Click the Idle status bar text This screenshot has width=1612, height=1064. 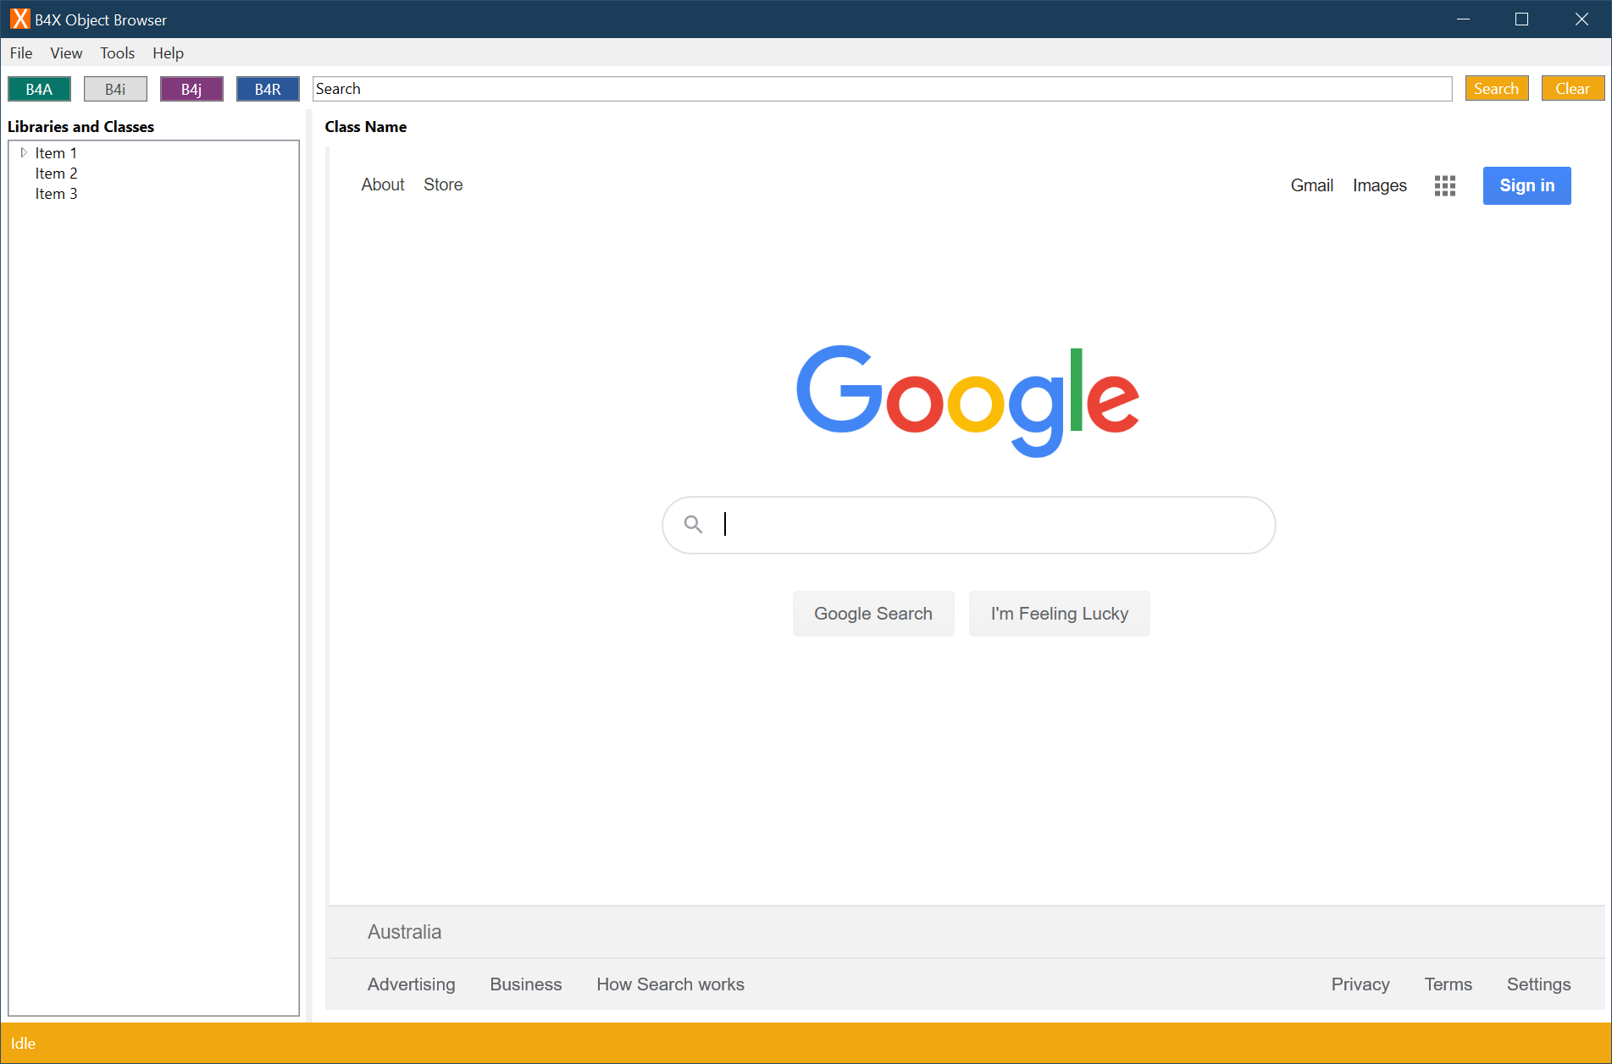[x=23, y=1044]
